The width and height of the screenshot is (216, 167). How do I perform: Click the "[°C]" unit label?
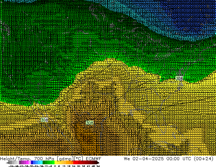[79, 159]
